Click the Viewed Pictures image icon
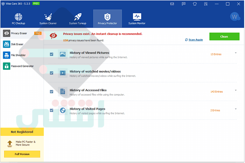 [x=63, y=54]
